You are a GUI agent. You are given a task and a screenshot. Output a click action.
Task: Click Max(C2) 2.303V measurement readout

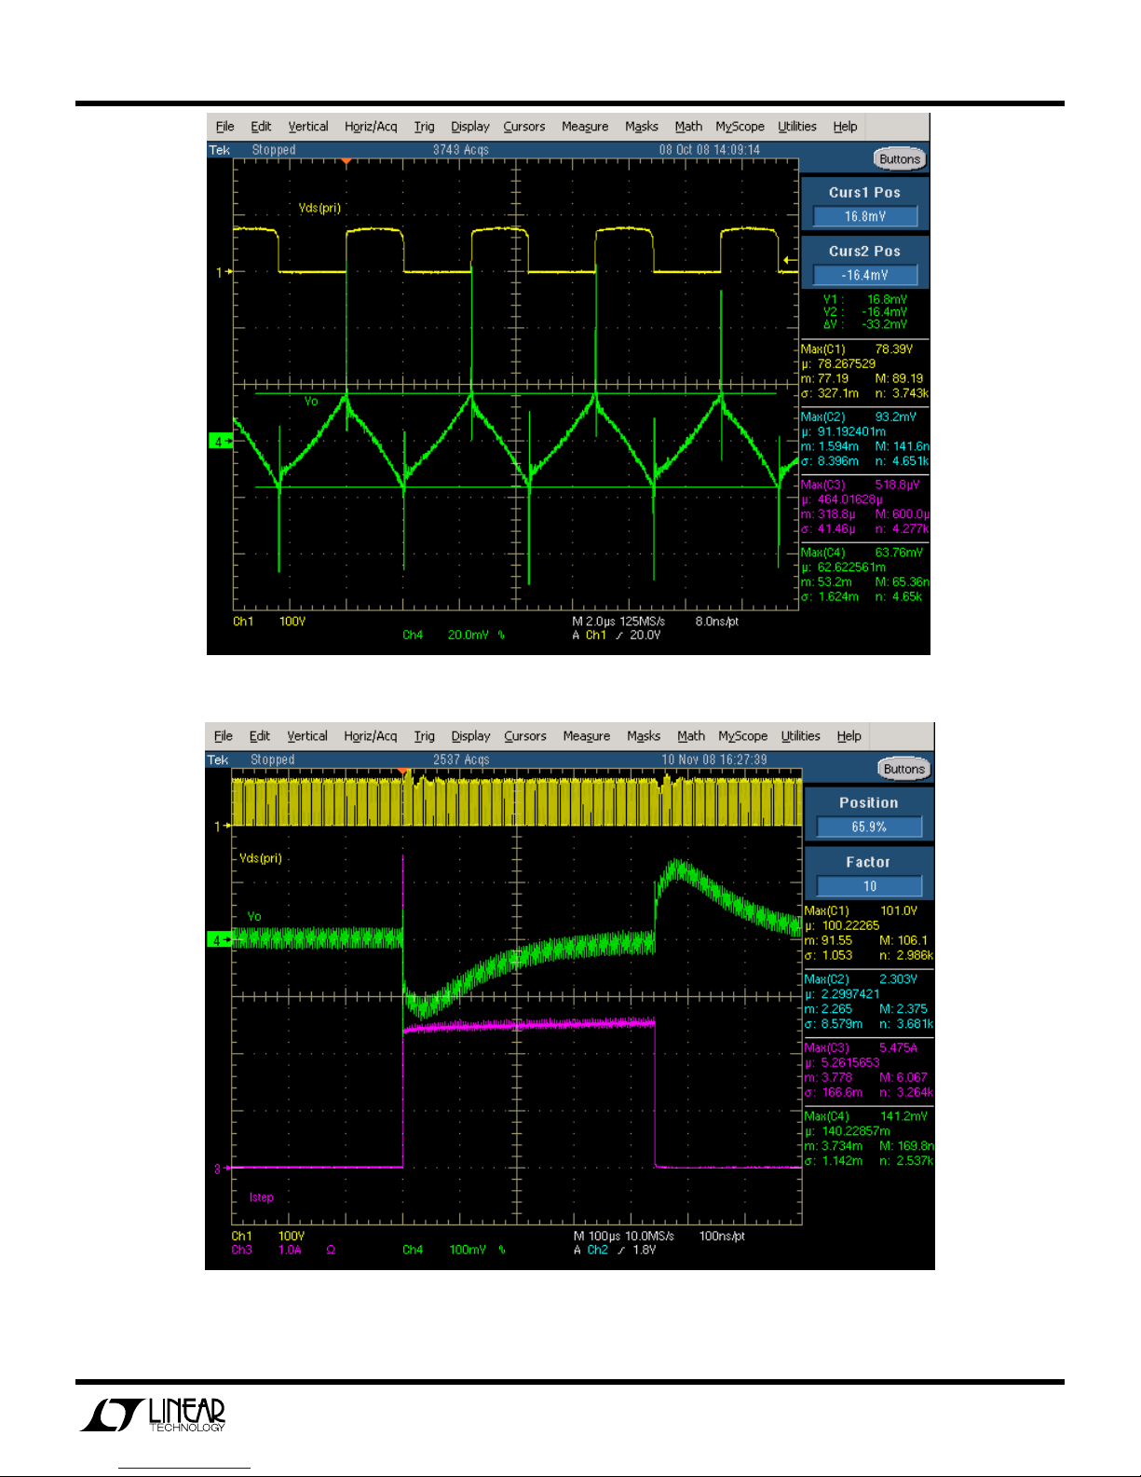[862, 979]
